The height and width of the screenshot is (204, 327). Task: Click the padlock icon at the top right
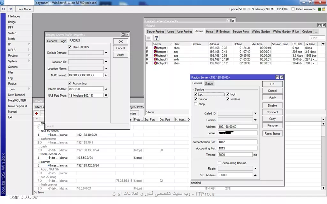click(x=324, y=9)
